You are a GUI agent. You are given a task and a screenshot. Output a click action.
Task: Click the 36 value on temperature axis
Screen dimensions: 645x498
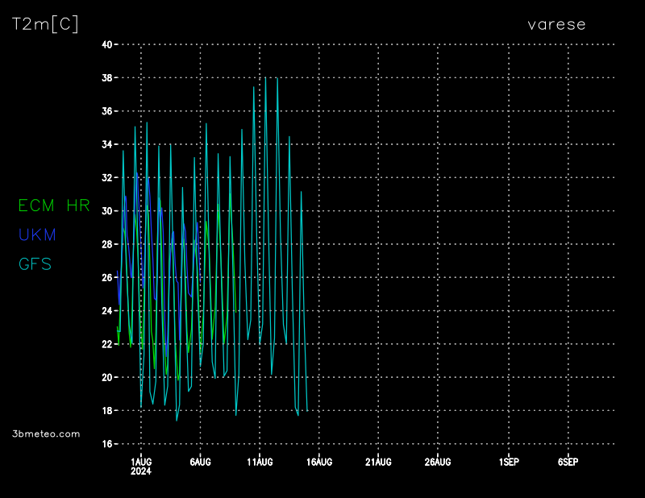[106, 111]
